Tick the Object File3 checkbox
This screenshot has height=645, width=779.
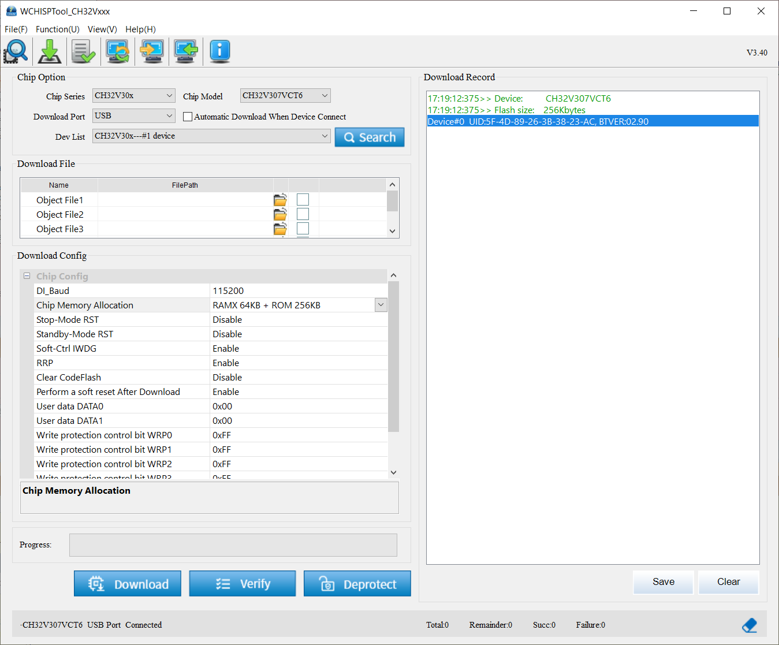[303, 228]
